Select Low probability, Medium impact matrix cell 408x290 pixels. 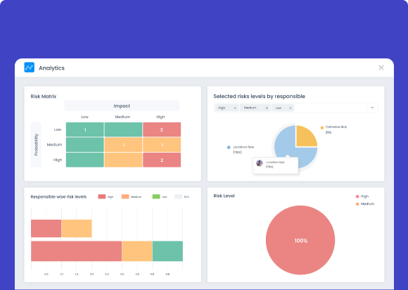tap(123, 130)
